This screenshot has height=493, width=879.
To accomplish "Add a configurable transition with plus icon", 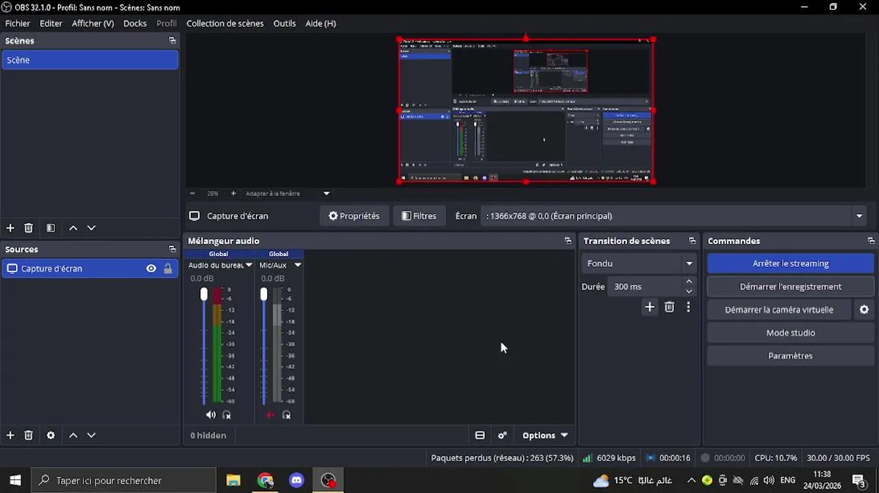I will click(x=650, y=307).
